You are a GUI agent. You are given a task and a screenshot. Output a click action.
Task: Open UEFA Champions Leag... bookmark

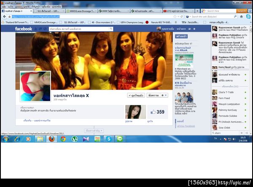tap(131, 22)
